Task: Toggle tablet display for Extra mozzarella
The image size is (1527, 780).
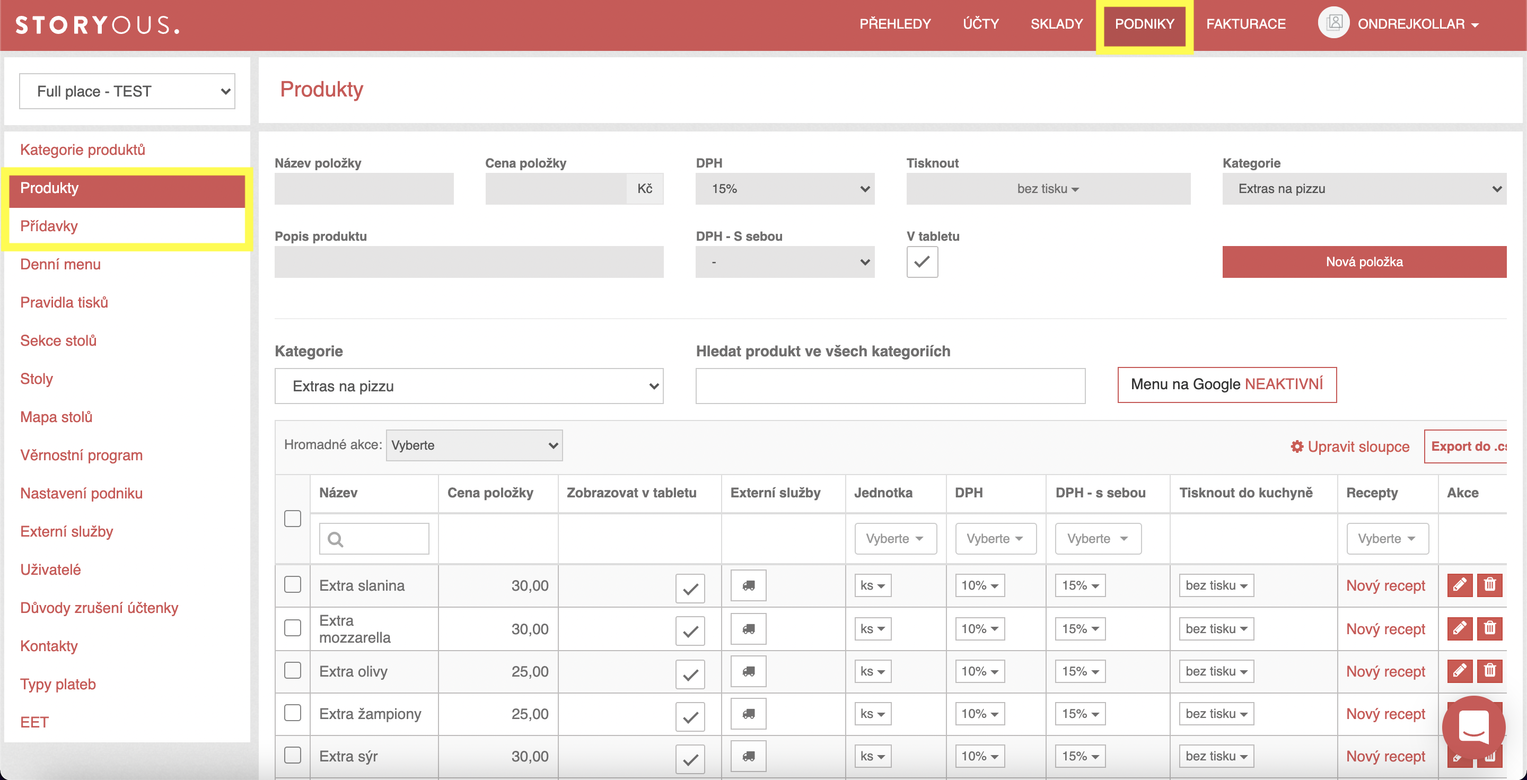Action: coord(690,632)
